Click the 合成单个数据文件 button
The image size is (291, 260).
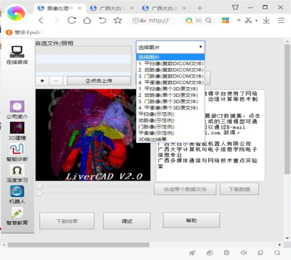(185, 189)
